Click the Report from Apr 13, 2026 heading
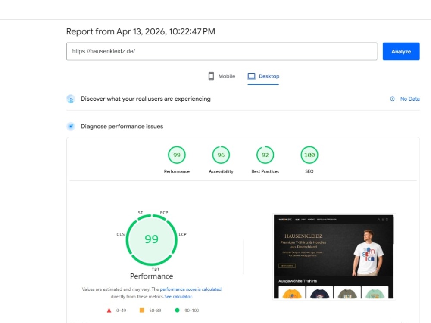The image size is (431, 323). (141, 31)
